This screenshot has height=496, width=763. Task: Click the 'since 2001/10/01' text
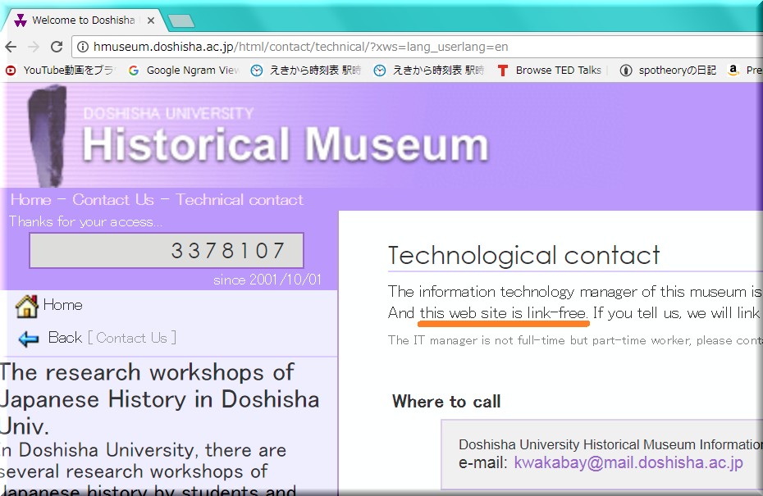tap(267, 280)
